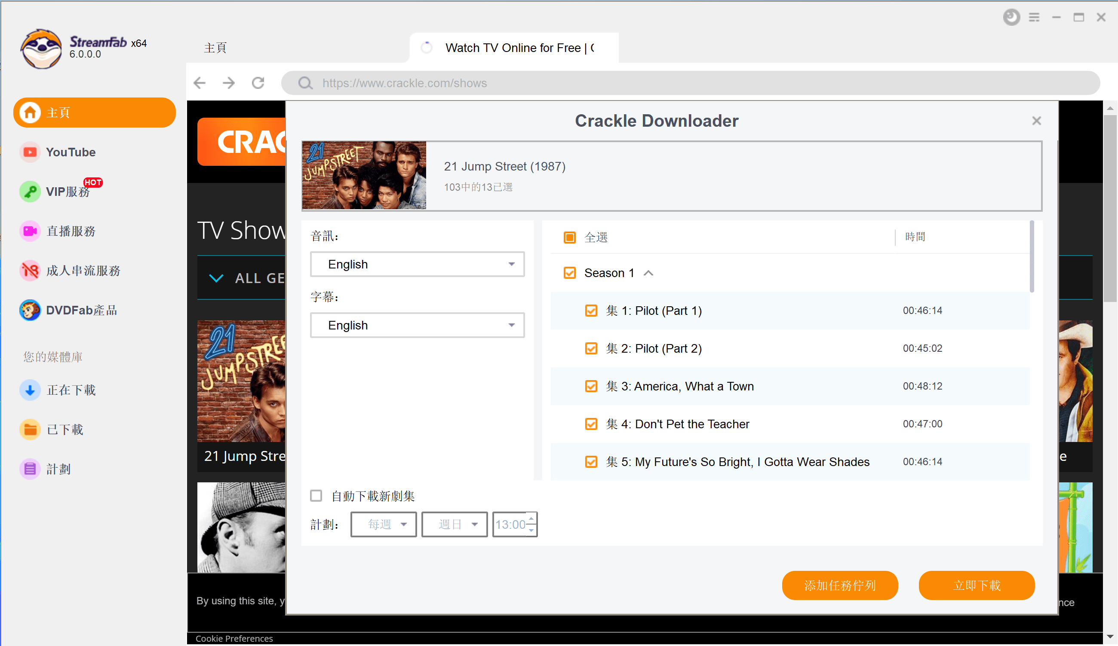Click the Crackle orange logo
Viewport: 1118px width, 646px height.
(242, 142)
